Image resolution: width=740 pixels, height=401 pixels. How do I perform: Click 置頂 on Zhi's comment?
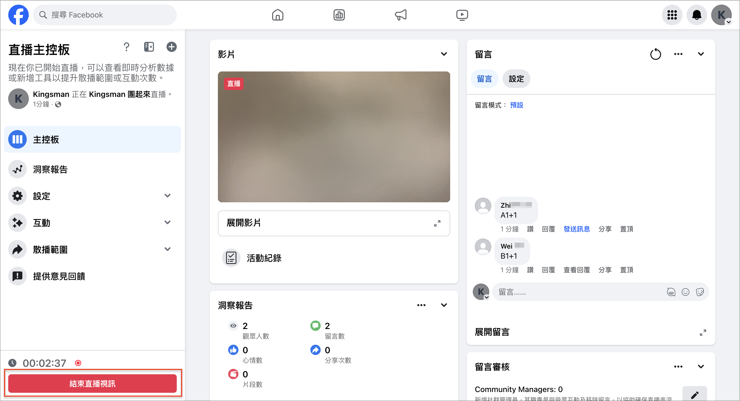click(626, 229)
